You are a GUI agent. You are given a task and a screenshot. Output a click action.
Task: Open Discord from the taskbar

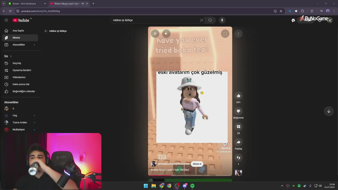click(185, 186)
